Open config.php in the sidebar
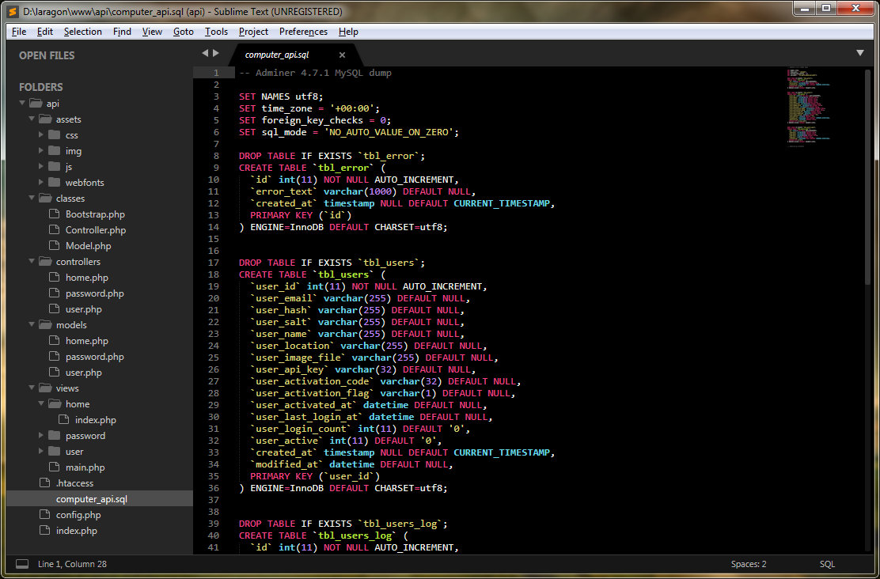Image resolution: width=880 pixels, height=579 pixels. click(x=78, y=515)
